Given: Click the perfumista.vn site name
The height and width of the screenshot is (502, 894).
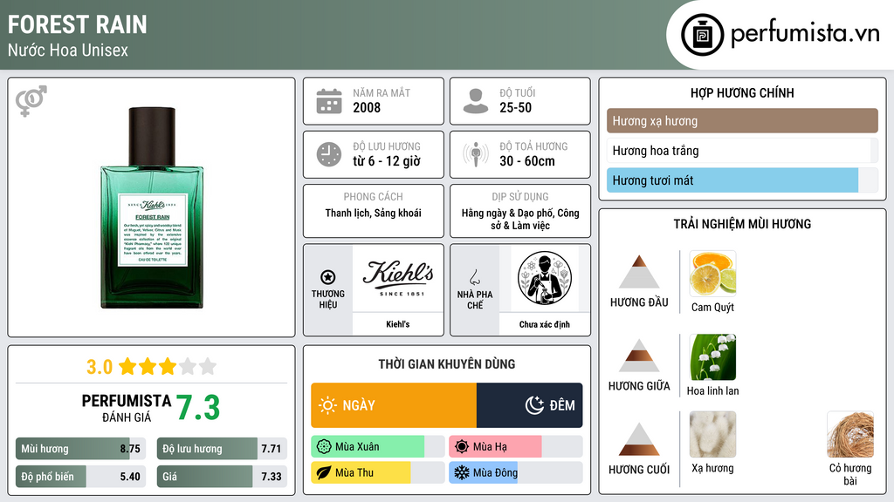Looking at the screenshot, I should click(x=805, y=33).
